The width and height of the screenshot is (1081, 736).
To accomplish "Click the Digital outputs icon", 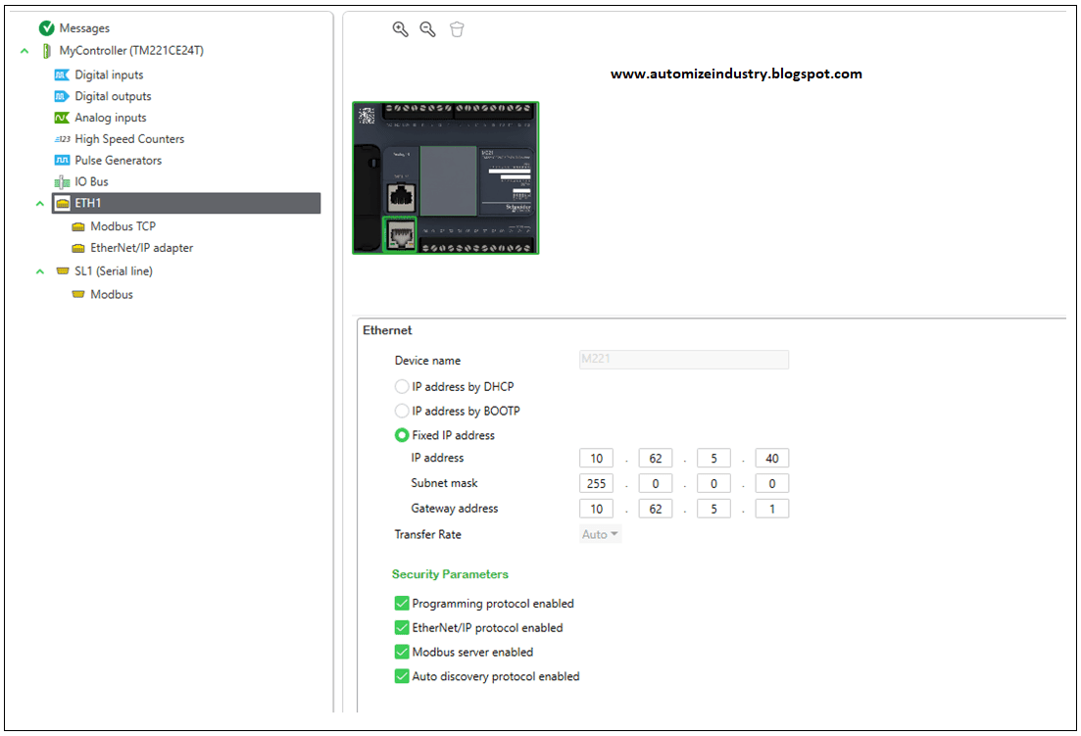I will [62, 96].
